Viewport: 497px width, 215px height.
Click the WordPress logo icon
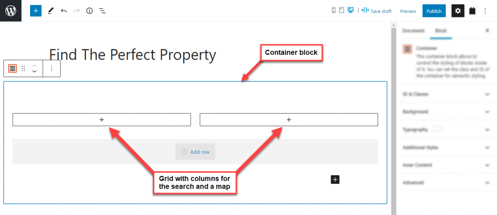[x=11, y=11]
